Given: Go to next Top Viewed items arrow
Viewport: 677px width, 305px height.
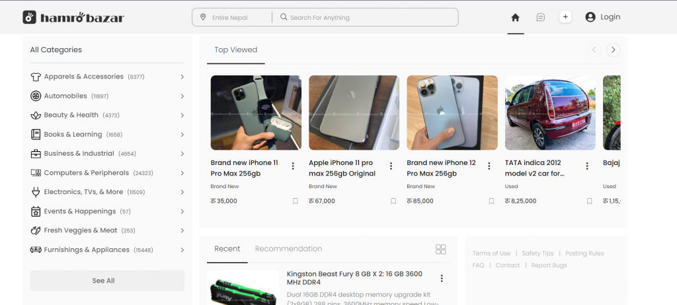Looking at the screenshot, I should coord(614,50).
